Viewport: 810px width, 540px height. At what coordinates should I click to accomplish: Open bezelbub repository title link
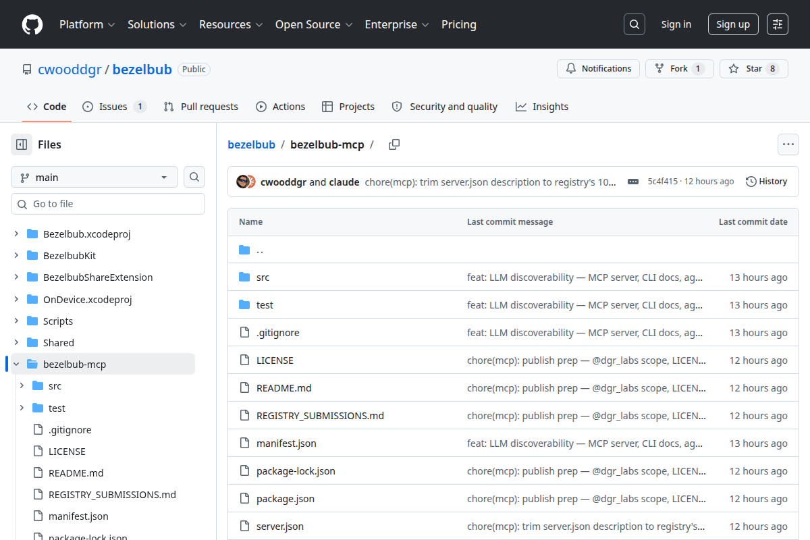coord(142,69)
